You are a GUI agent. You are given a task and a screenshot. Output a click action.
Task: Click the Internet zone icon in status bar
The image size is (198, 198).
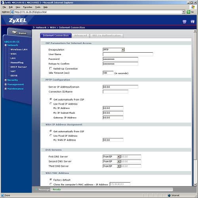click(169, 195)
